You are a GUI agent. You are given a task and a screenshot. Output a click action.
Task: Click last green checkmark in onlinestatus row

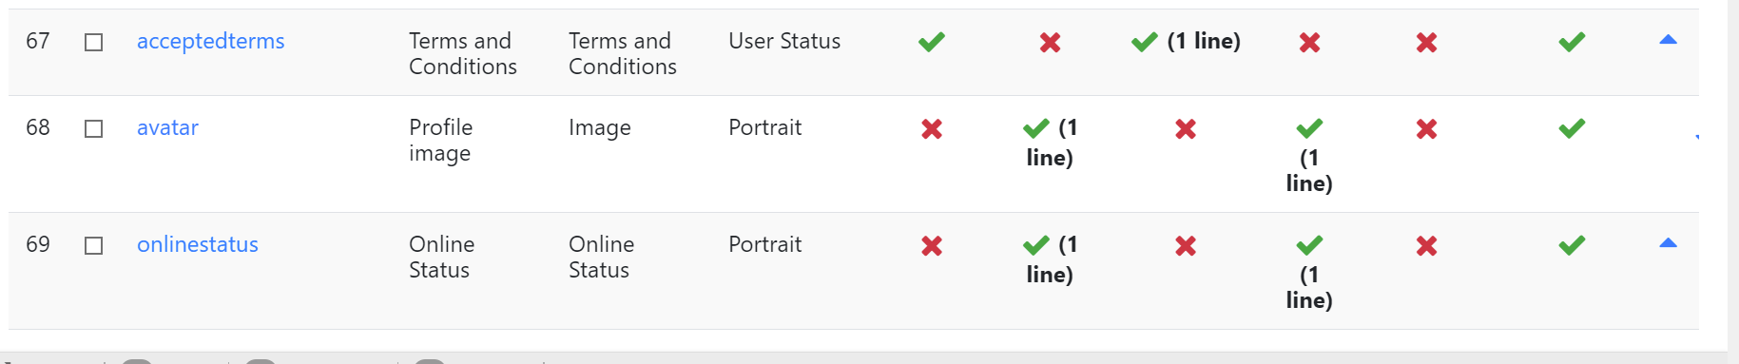click(x=1572, y=245)
